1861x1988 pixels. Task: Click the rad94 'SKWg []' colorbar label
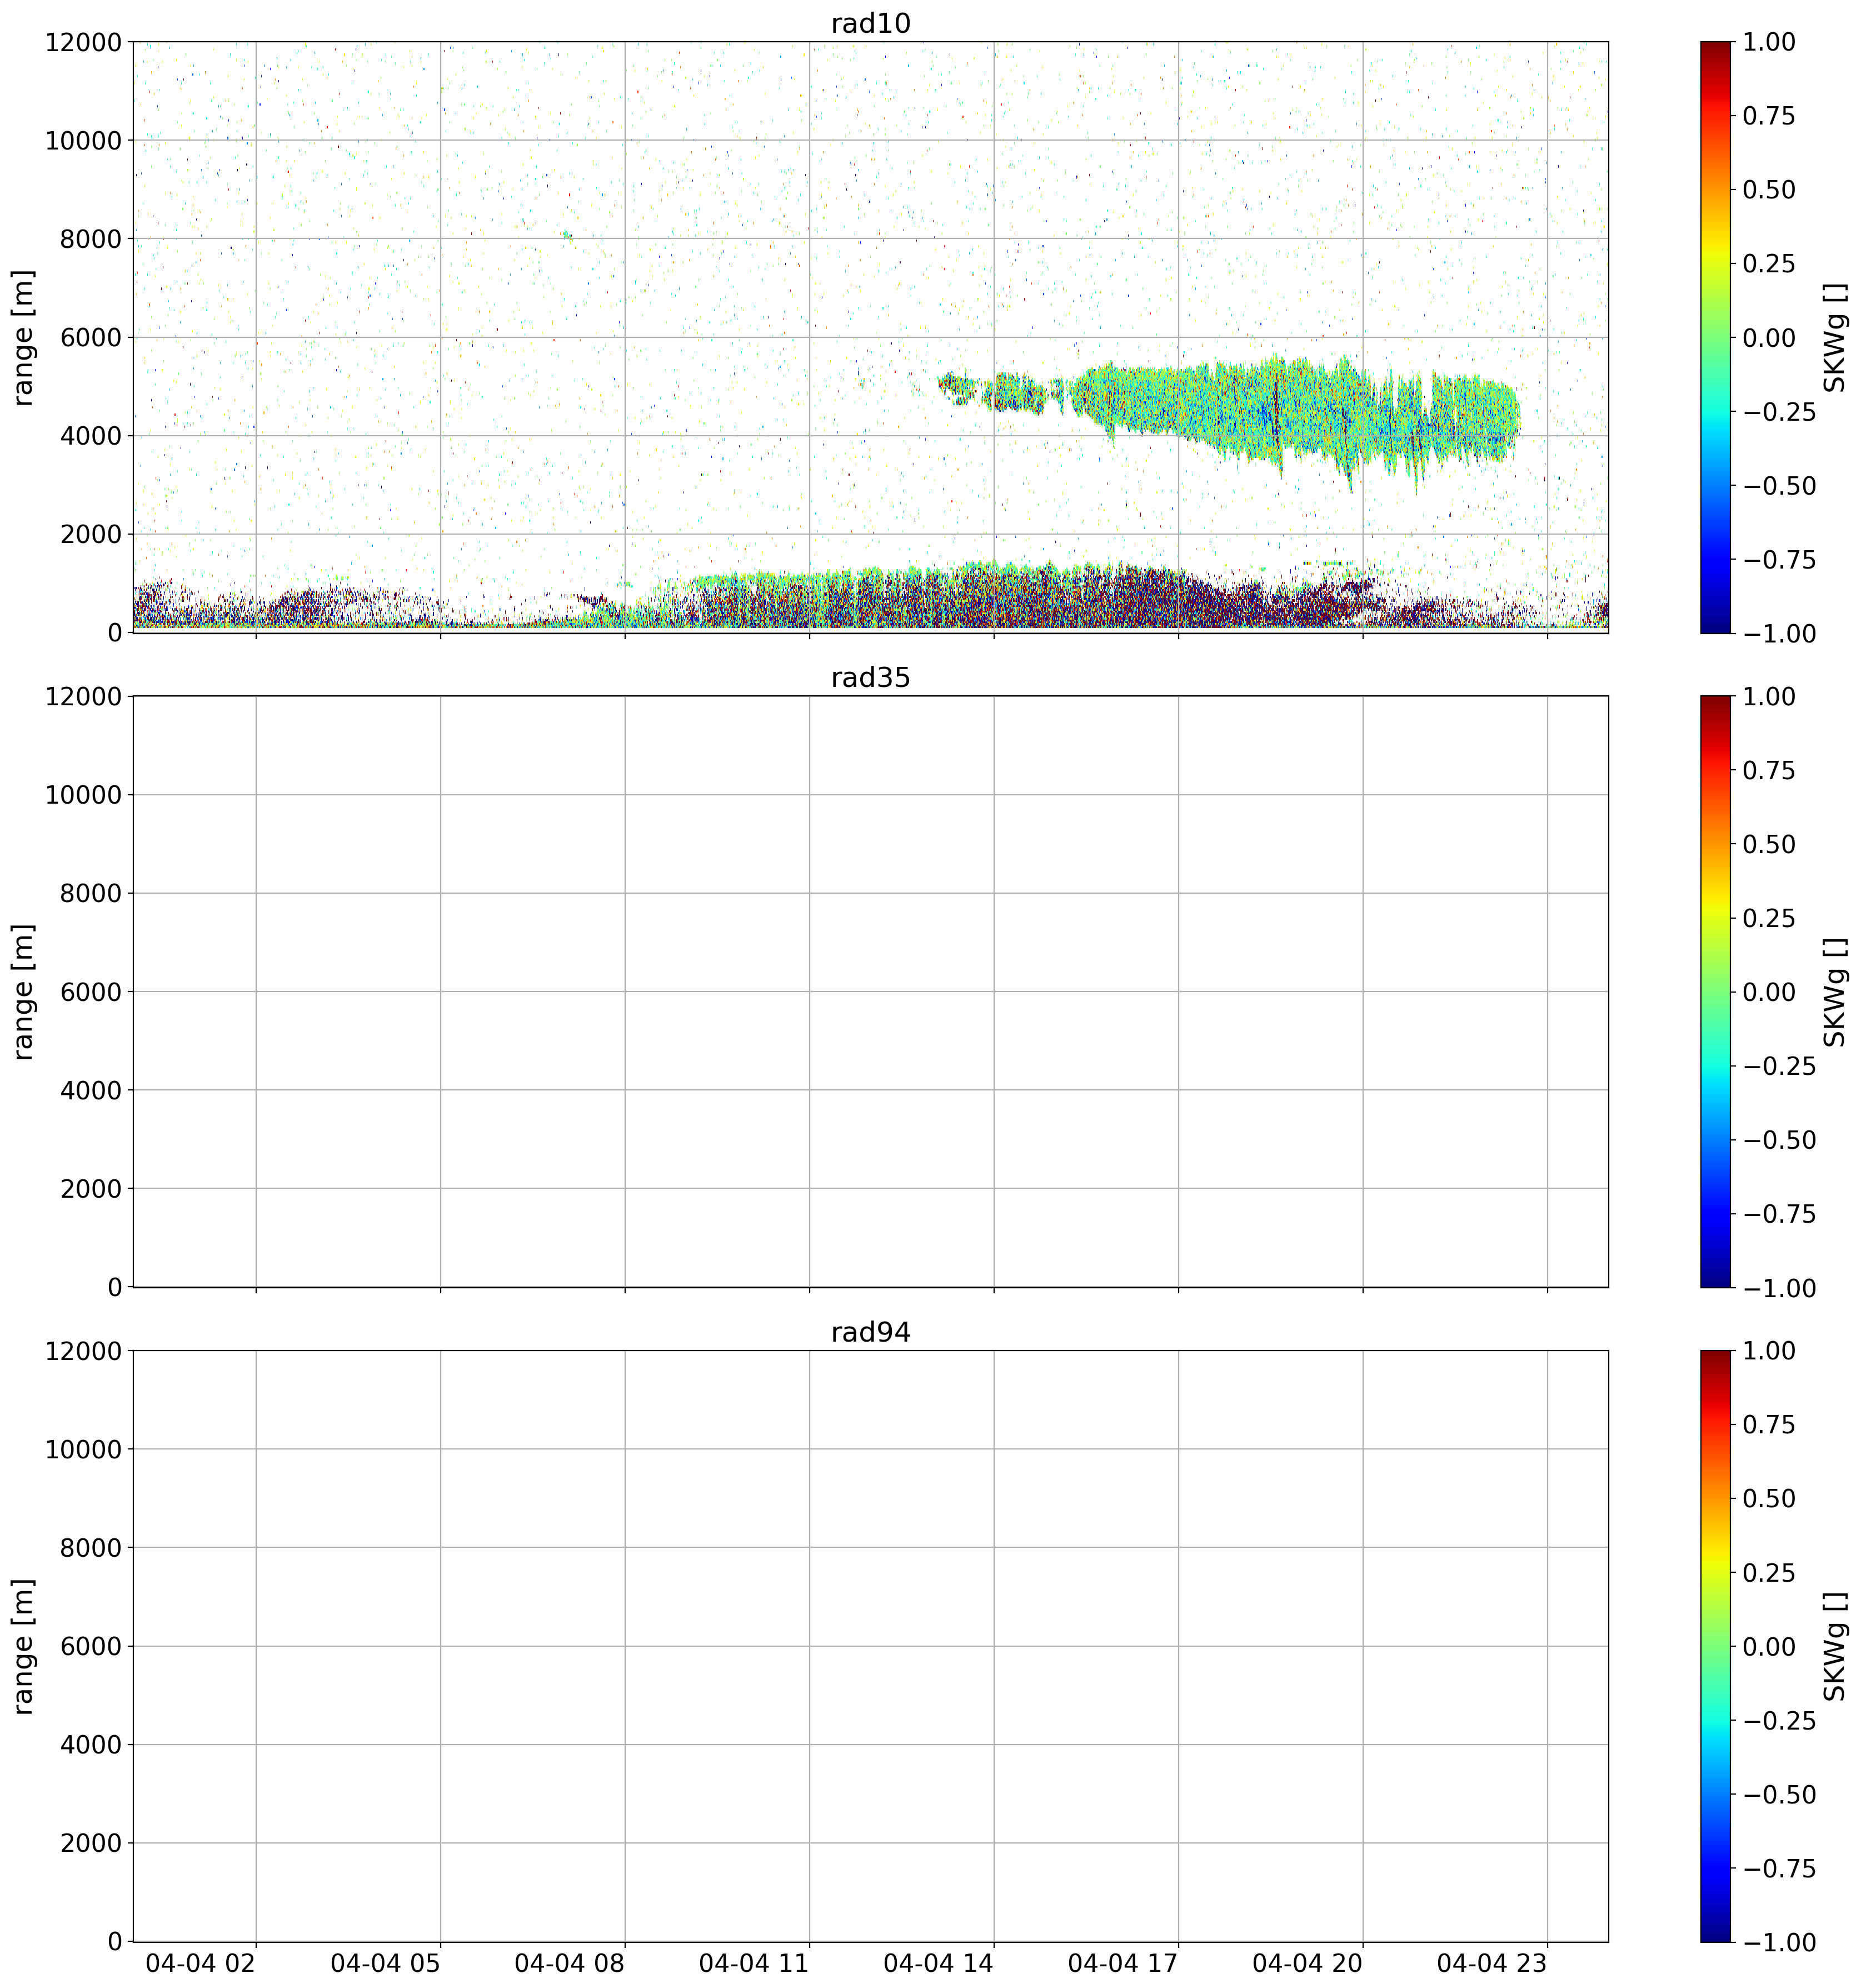pos(1834,1646)
